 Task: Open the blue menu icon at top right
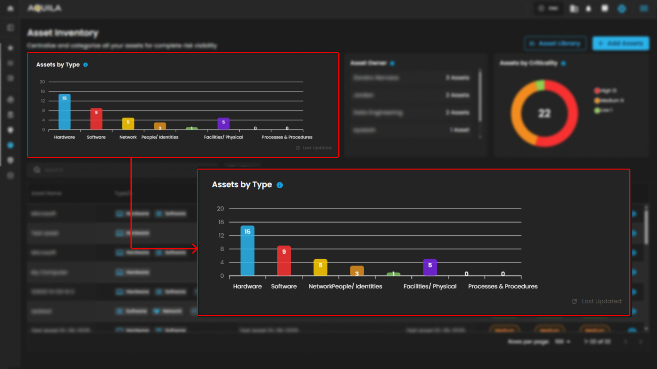644,9
